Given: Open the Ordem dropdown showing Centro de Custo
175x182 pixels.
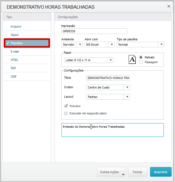Looking at the screenshot, I should point(108,87).
